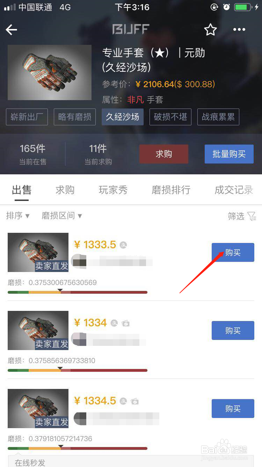Favorite this item with the star icon
Image resolution: width=262 pixels, height=467 pixels.
point(210,30)
